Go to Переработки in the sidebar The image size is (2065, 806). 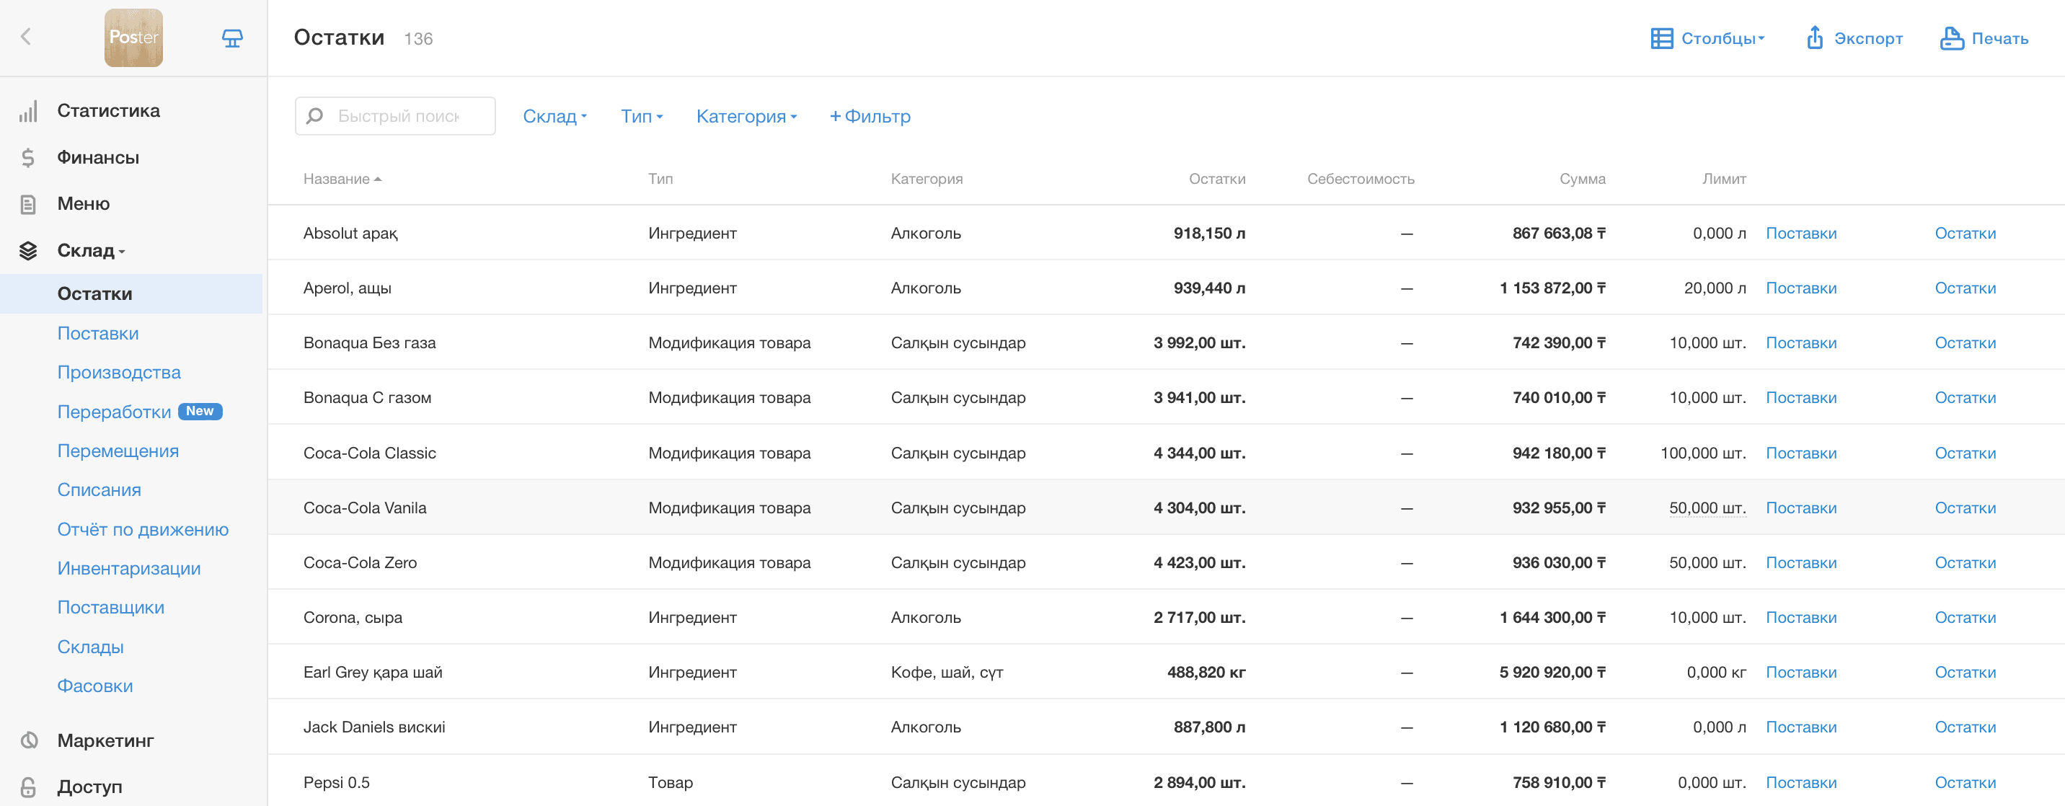point(114,412)
